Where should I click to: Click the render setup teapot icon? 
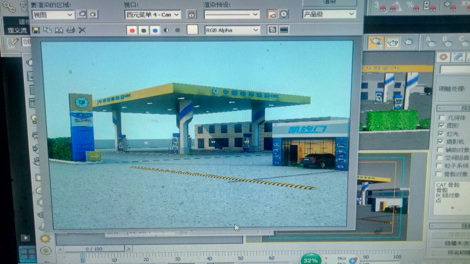pyautogui.click(x=376, y=42)
